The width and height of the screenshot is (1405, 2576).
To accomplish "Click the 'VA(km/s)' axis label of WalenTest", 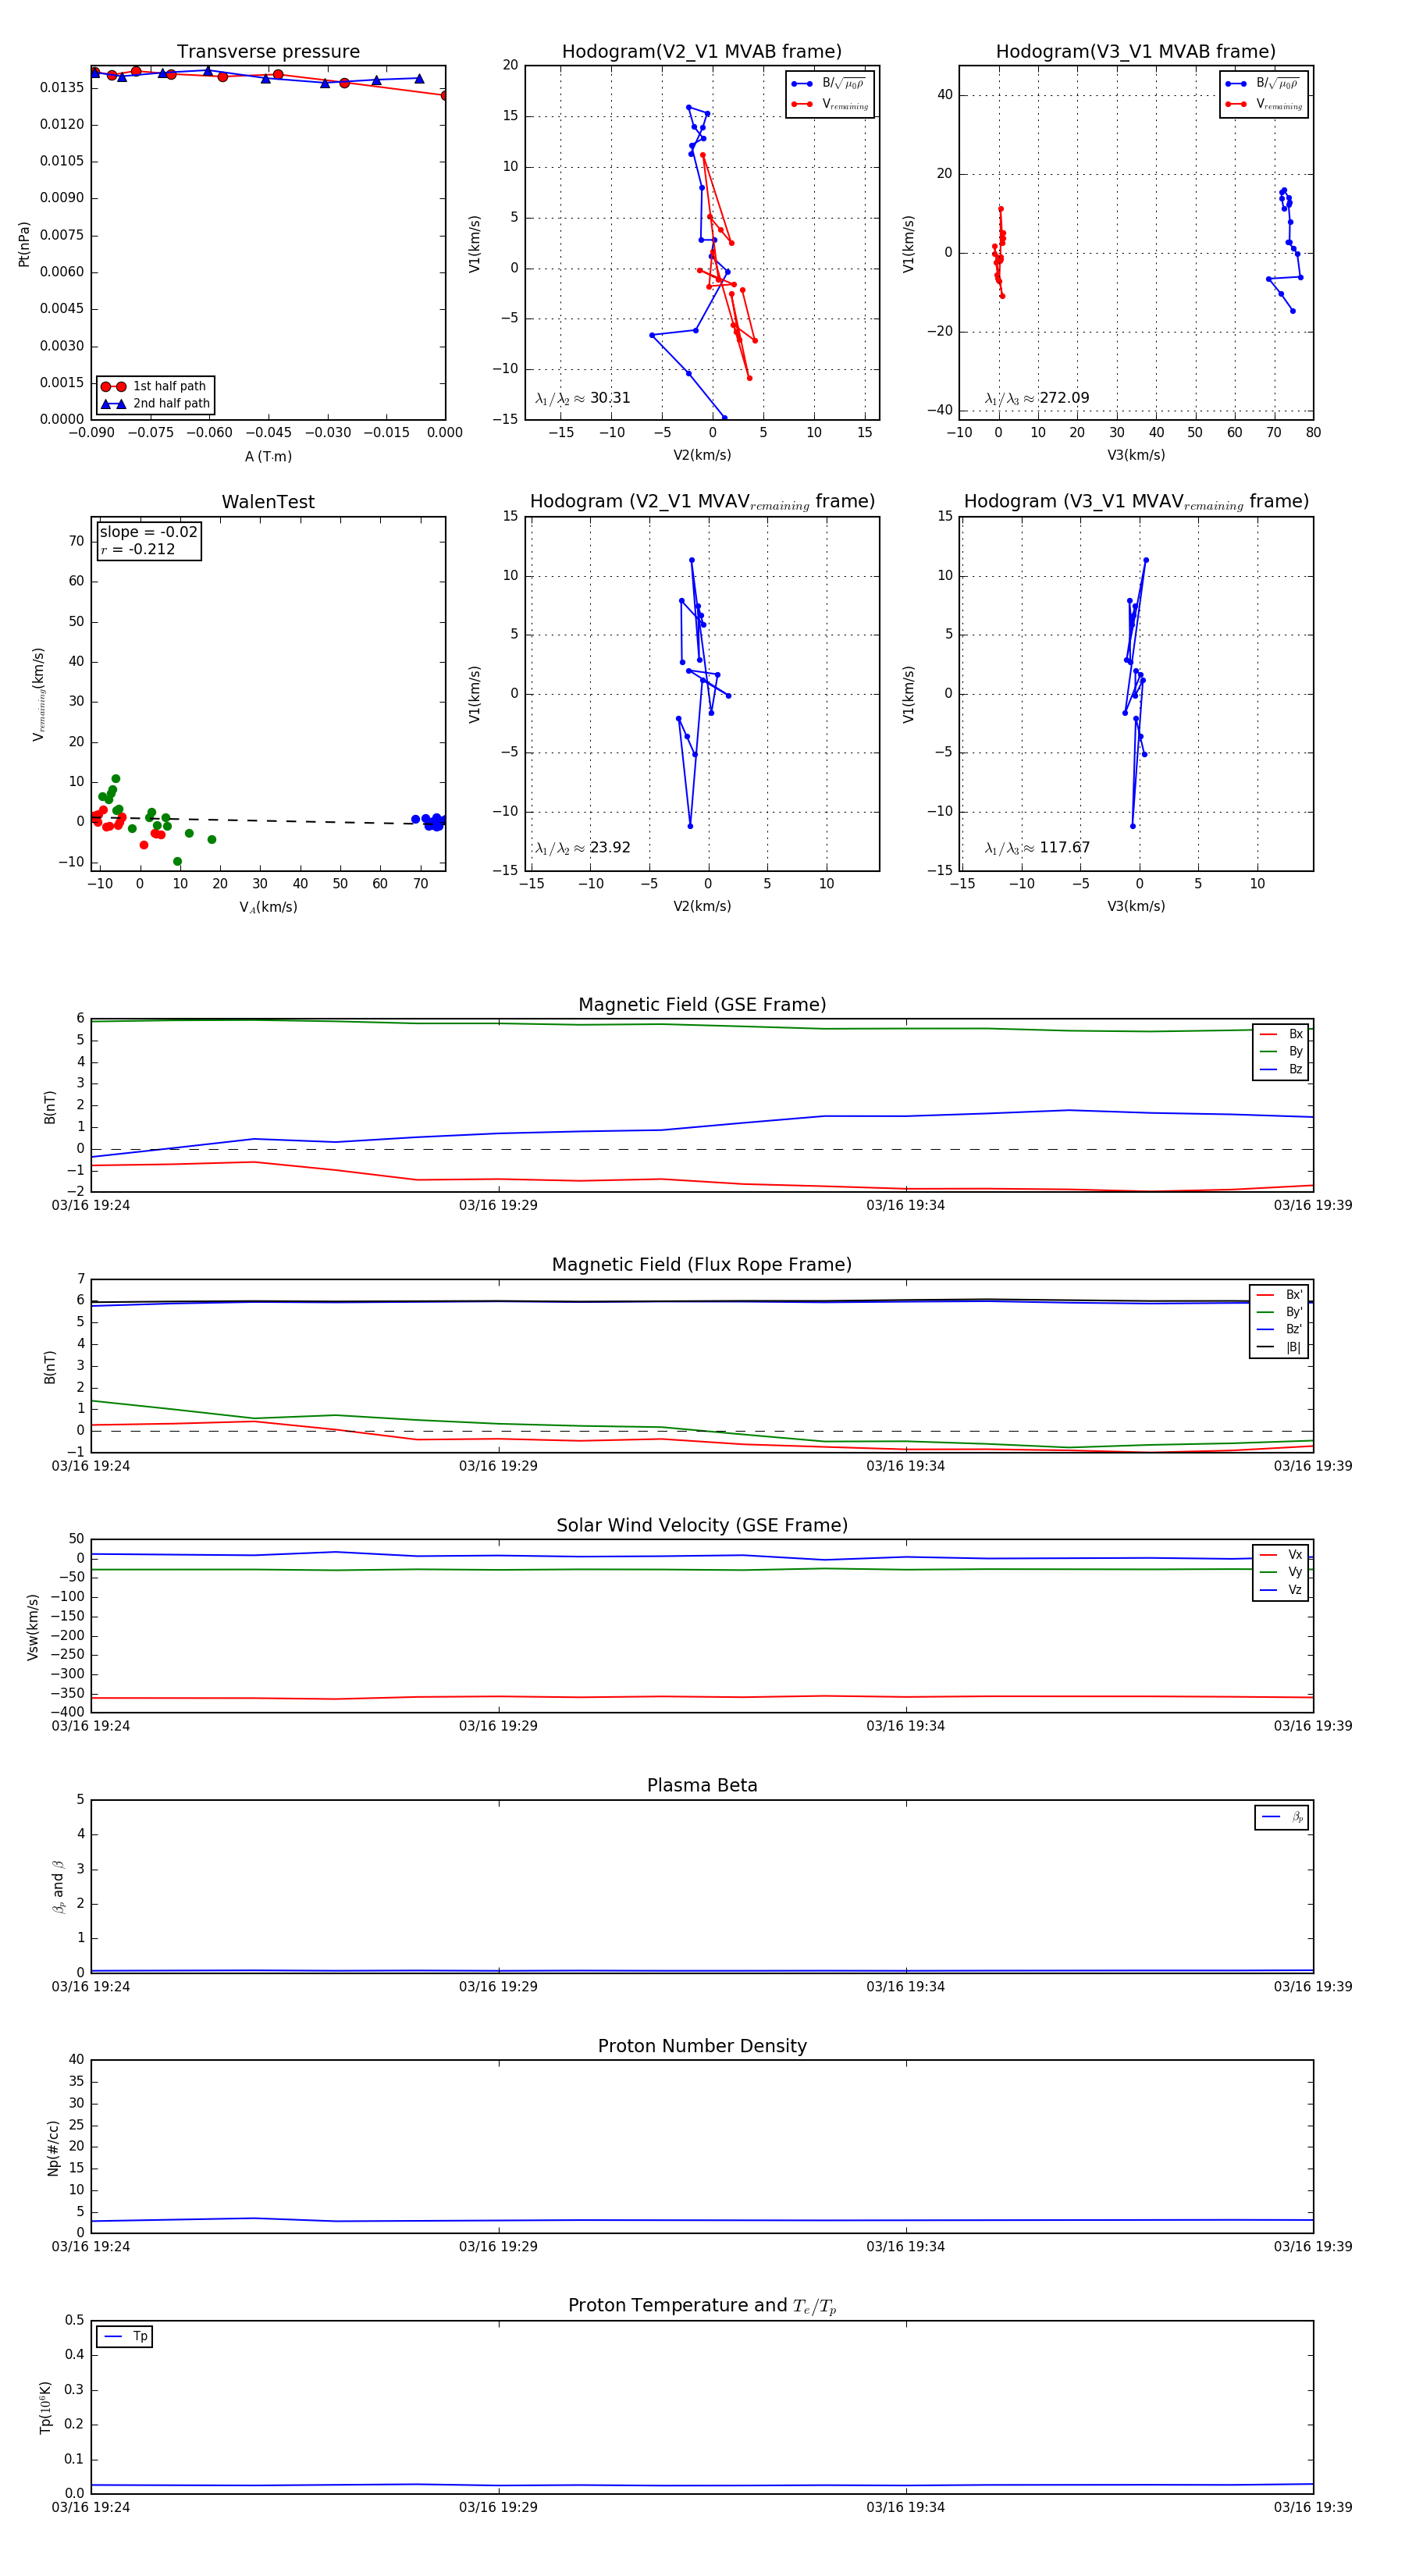I will pyautogui.click(x=268, y=907).
